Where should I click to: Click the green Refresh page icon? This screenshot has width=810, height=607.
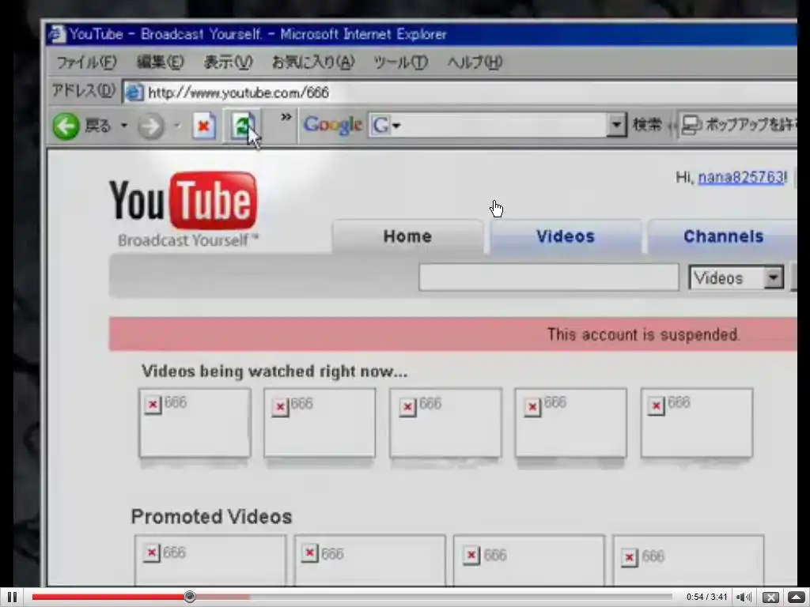click(242, 126)
